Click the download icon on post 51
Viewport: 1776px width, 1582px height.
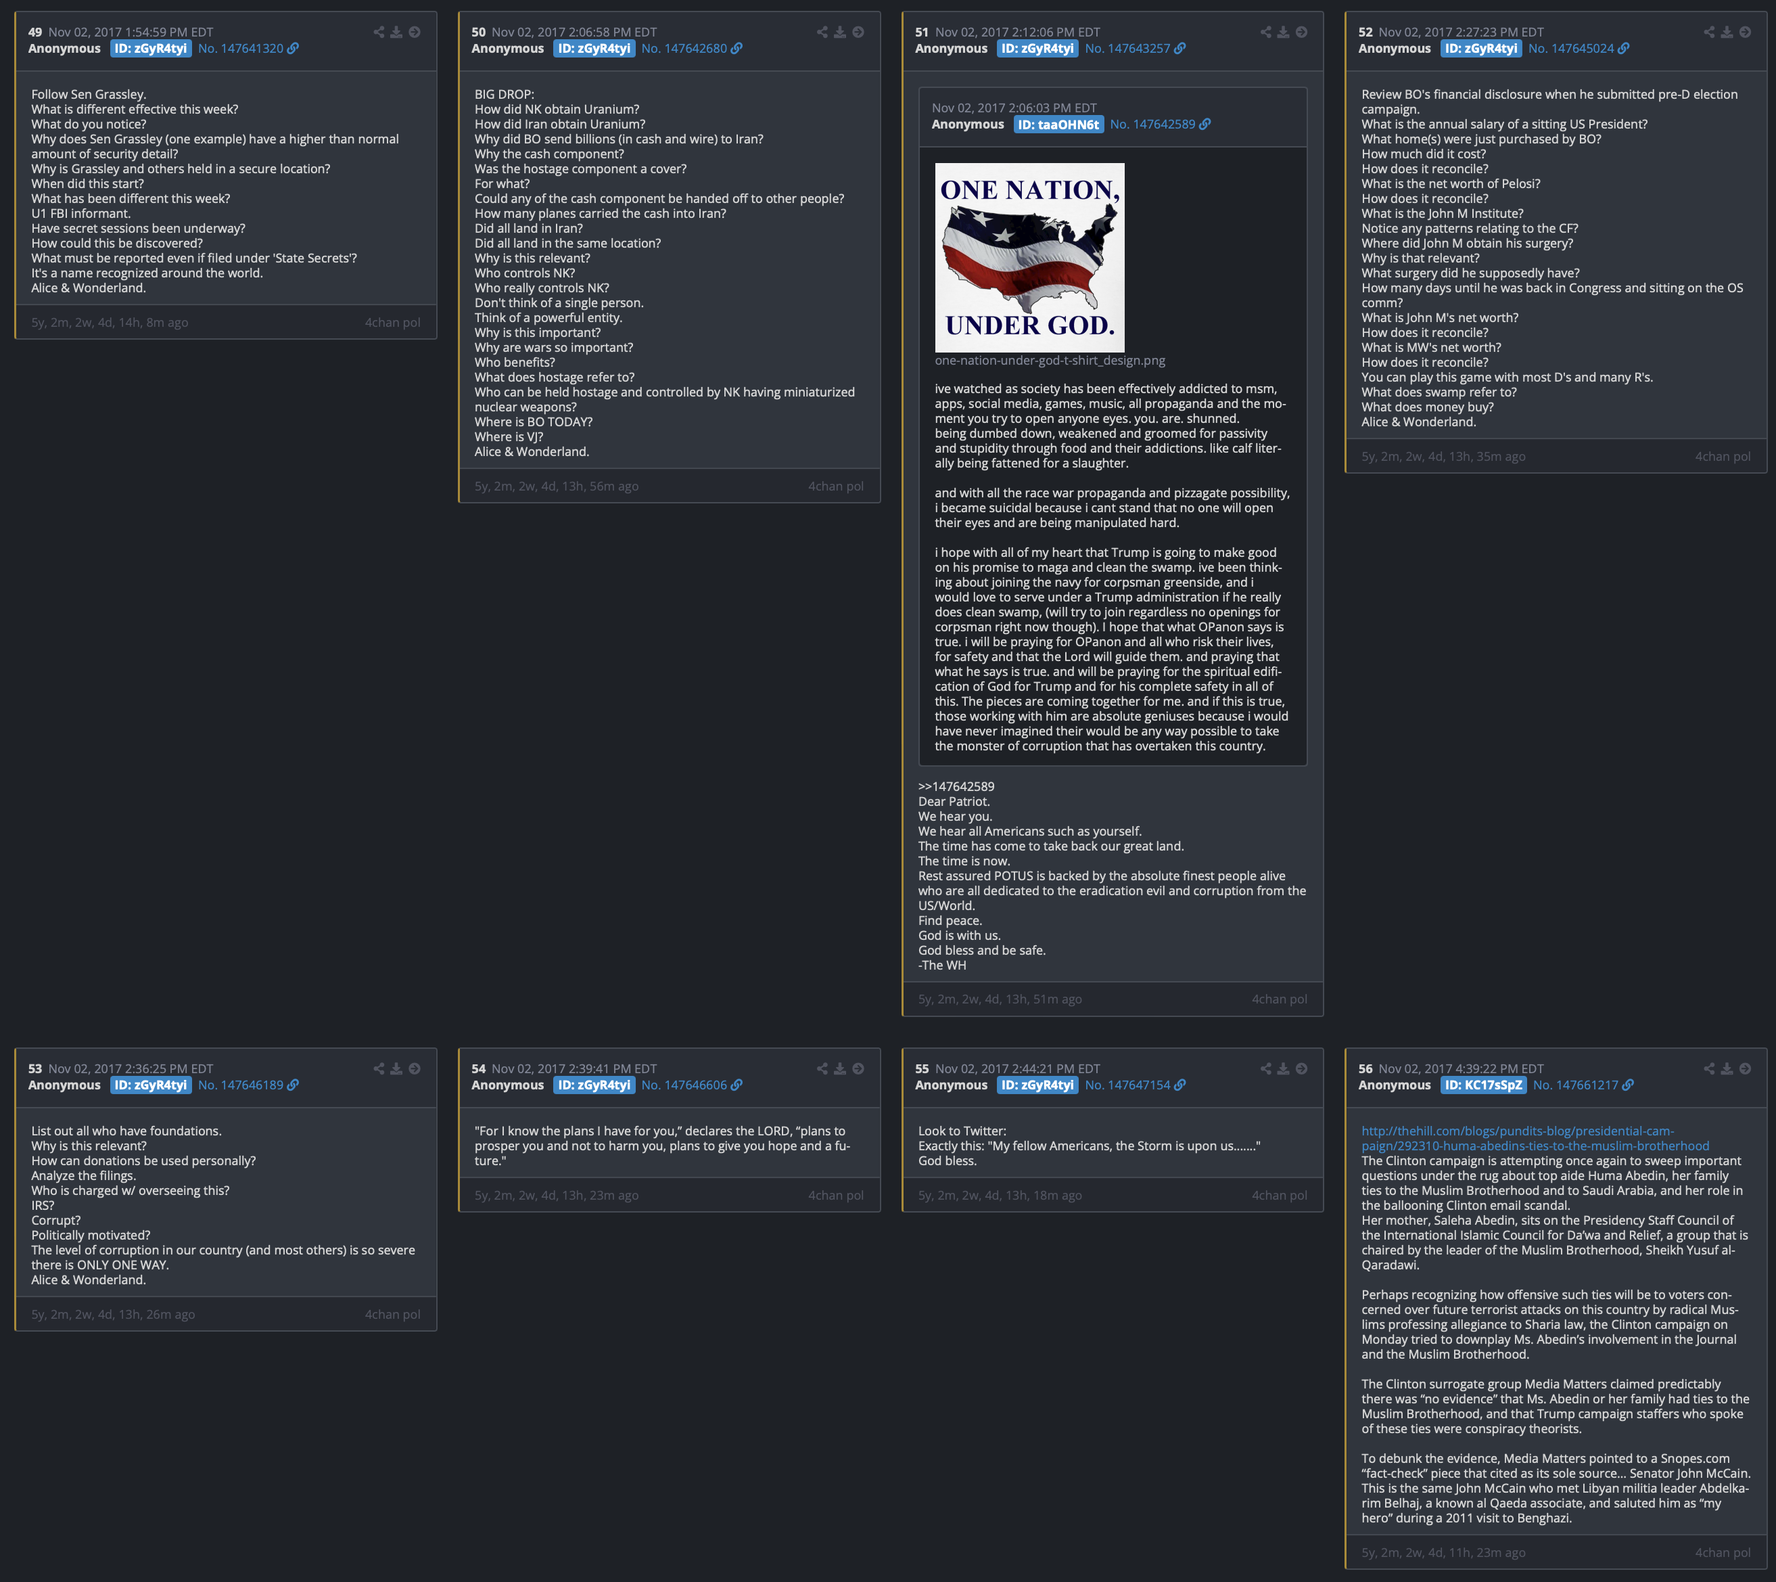1284,32
